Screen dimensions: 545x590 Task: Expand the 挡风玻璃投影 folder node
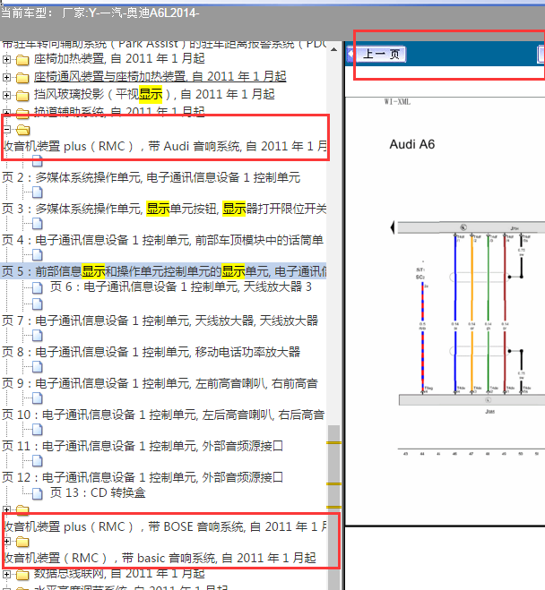[6, 95]
